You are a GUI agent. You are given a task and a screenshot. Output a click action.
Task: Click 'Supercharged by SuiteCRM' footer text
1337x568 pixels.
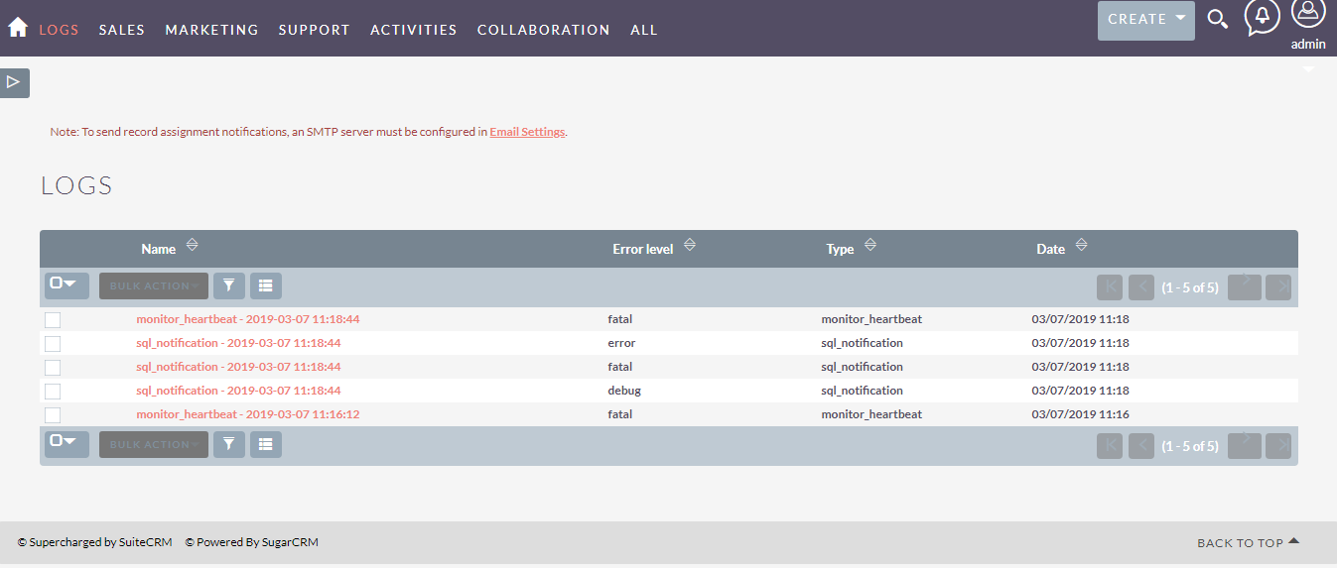[95, 542]
